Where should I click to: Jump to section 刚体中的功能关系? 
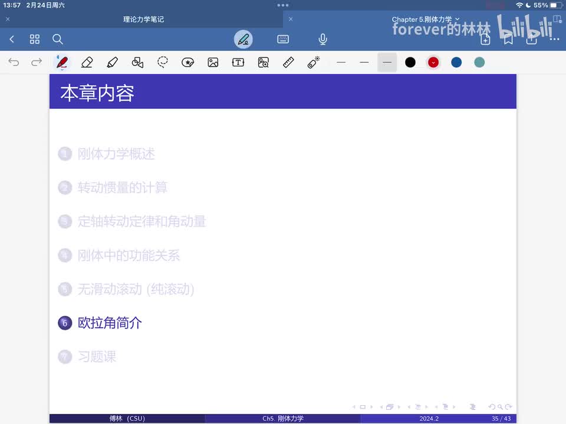(129, 255)
